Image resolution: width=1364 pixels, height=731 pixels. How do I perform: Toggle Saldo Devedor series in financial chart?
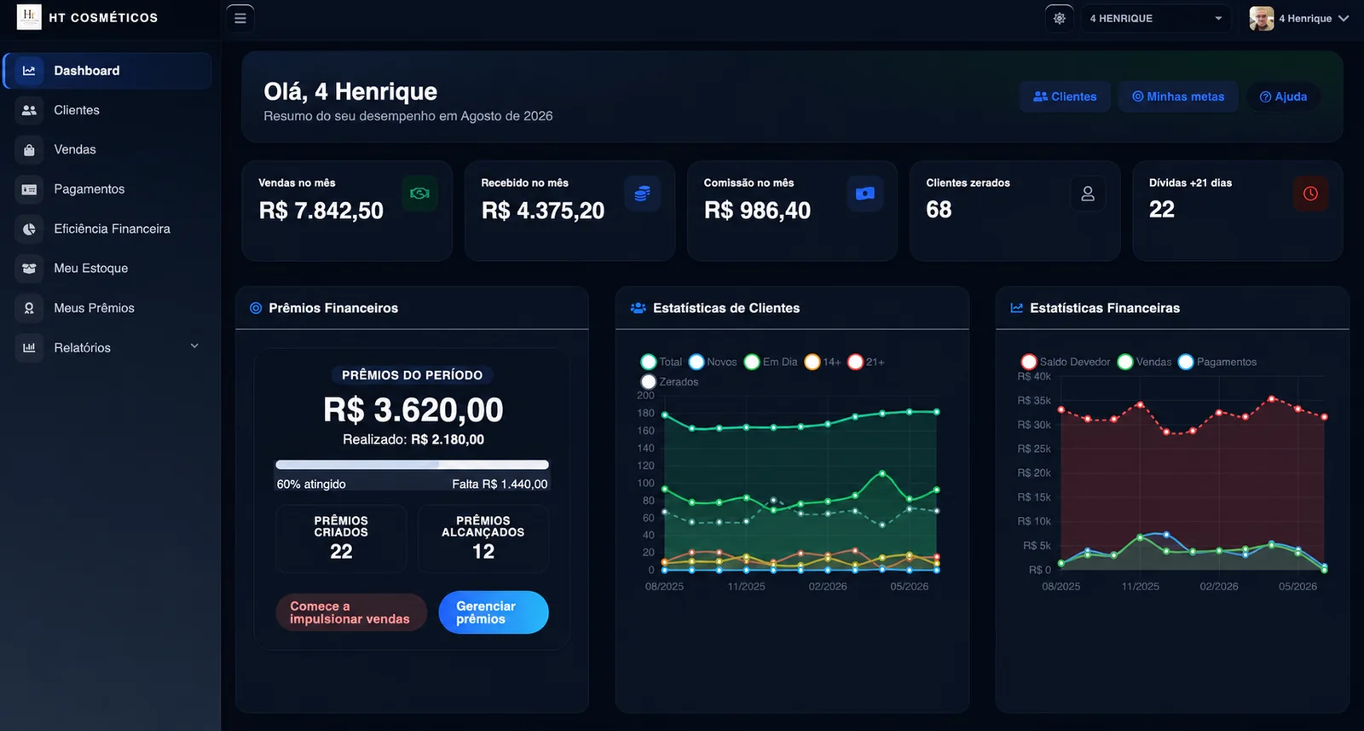click(1066, 362)
